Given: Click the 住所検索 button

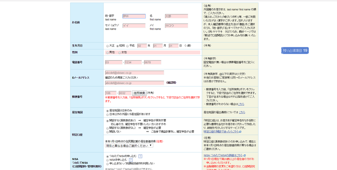Looking at the screenshot, I should click(x=139, y=93).
